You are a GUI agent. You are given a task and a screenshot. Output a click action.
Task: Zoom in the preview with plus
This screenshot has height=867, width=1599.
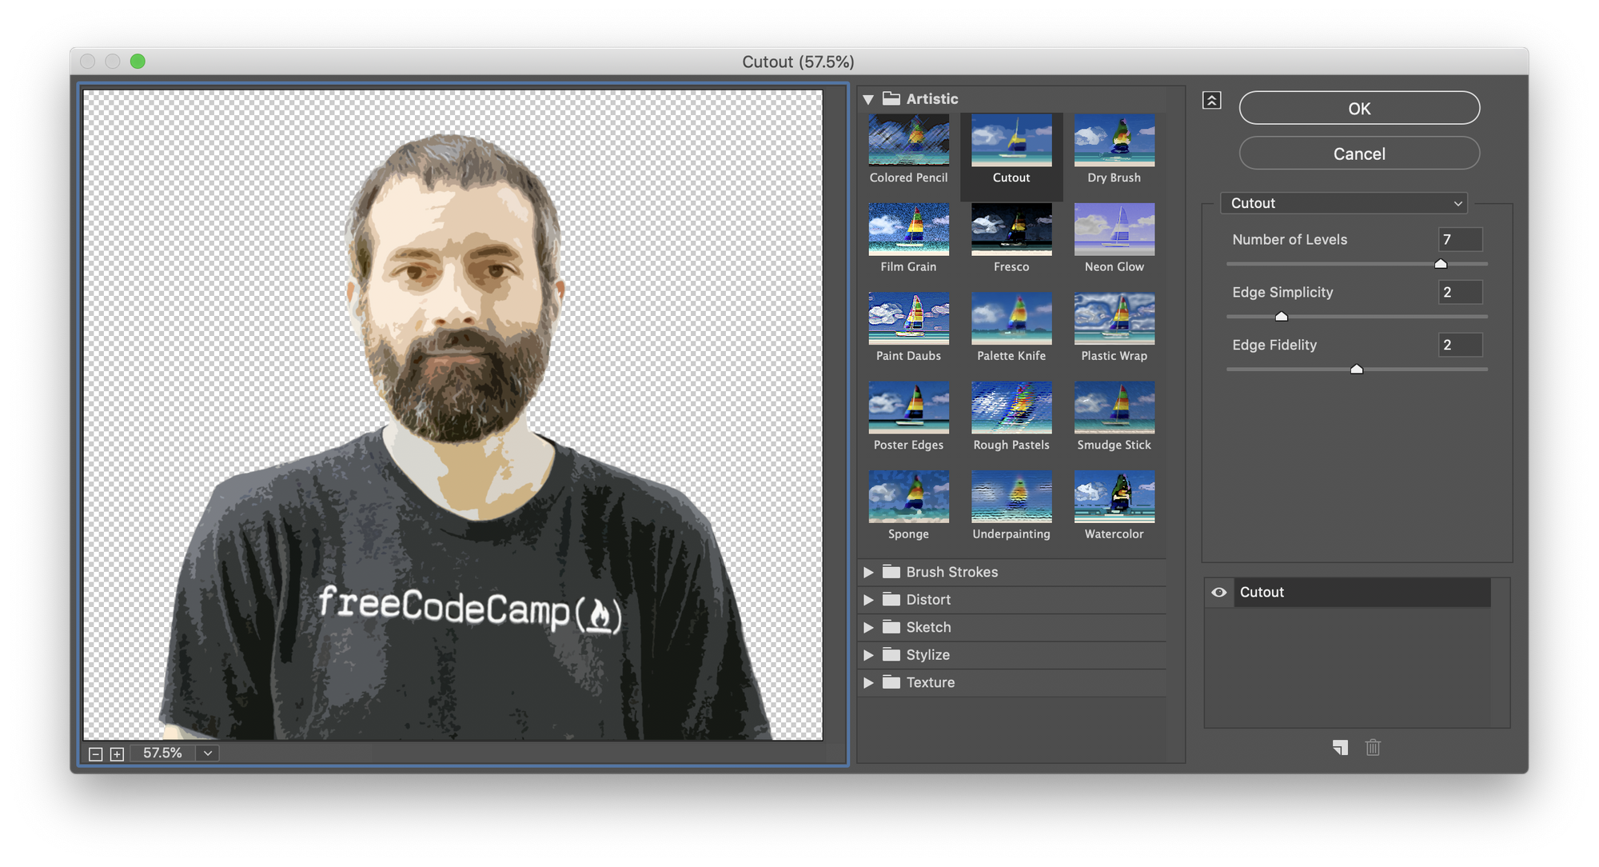[117, 754]
